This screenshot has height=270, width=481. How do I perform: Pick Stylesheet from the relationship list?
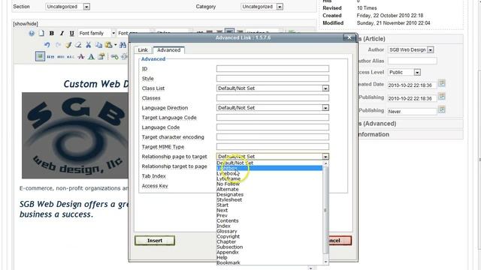[x=269, y=199]
